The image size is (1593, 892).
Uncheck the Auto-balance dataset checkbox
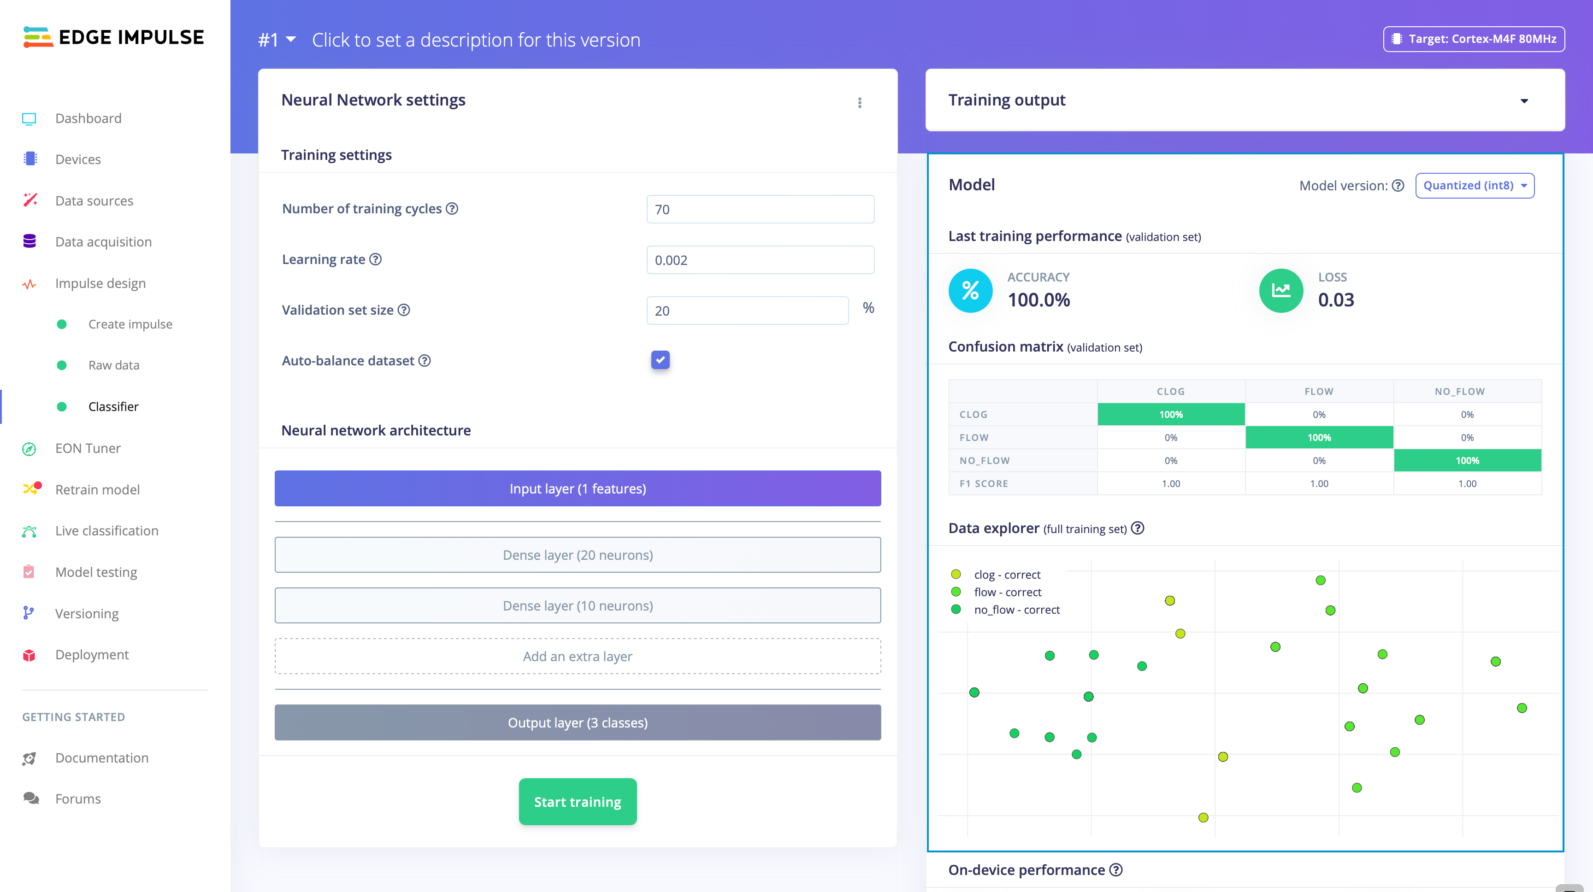(660, 360)
